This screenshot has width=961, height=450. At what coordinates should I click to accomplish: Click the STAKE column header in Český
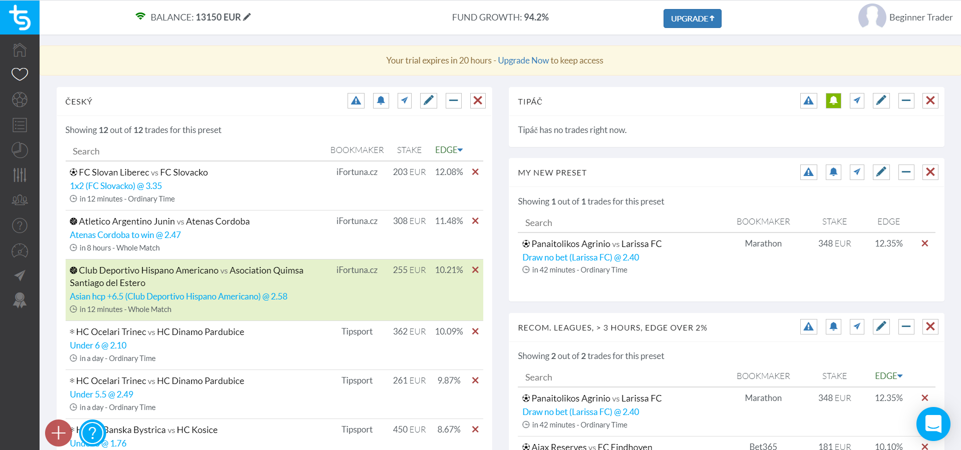click(x=409, y=150)
